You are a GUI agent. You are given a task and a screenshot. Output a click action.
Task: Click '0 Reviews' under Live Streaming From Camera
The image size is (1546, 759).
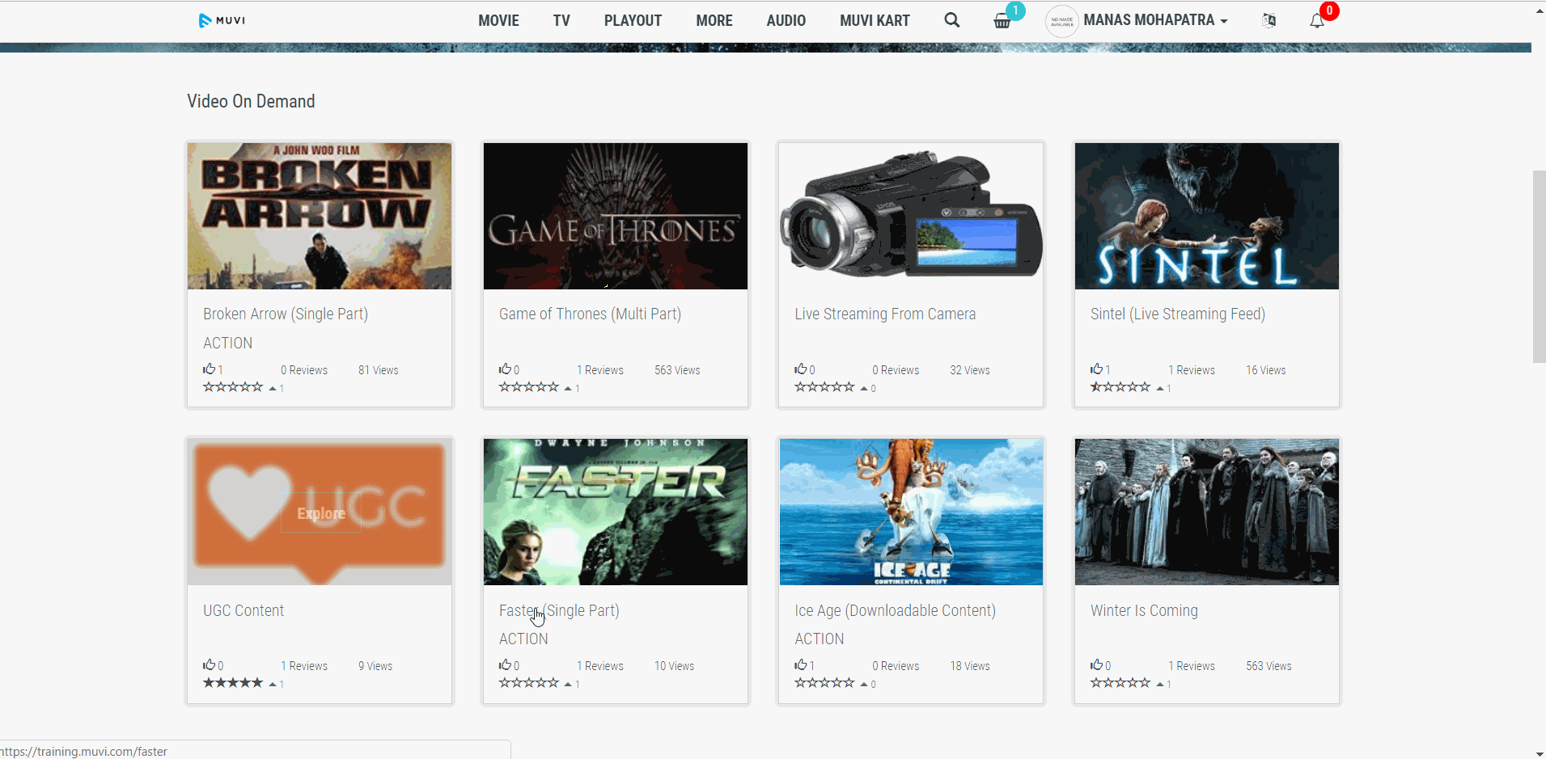coord(896,370)
